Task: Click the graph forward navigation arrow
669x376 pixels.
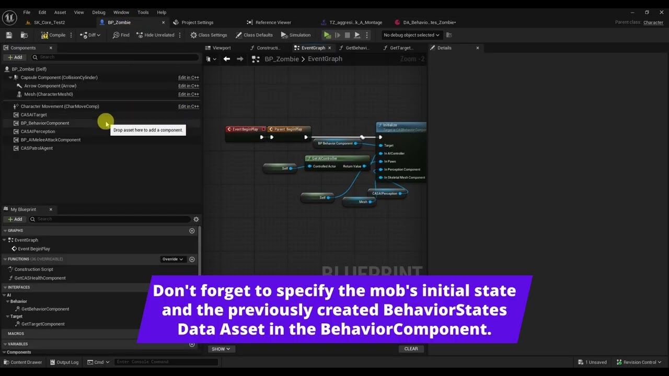Action: pyautogui.click(x=240, y=59)
